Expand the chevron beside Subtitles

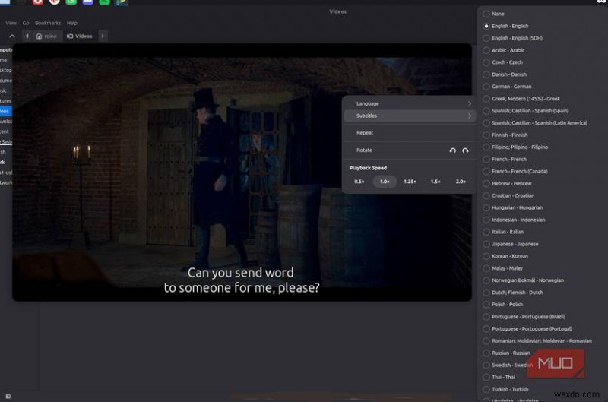pyautogui.click(x=469, y=116)
